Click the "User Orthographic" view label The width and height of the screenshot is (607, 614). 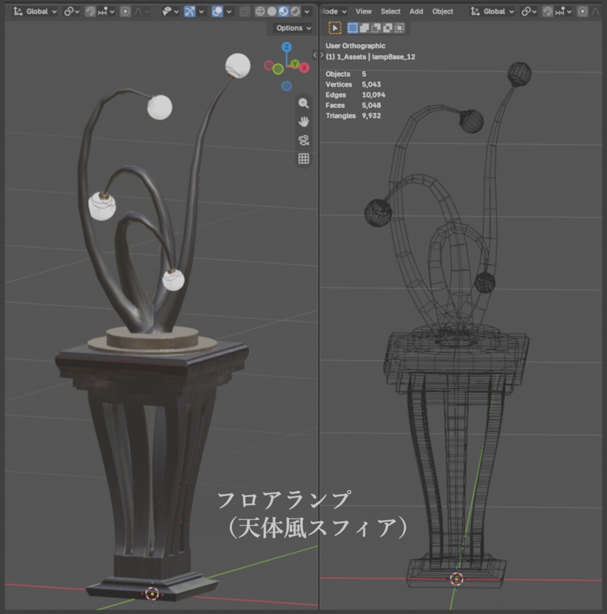coord(355,46)
